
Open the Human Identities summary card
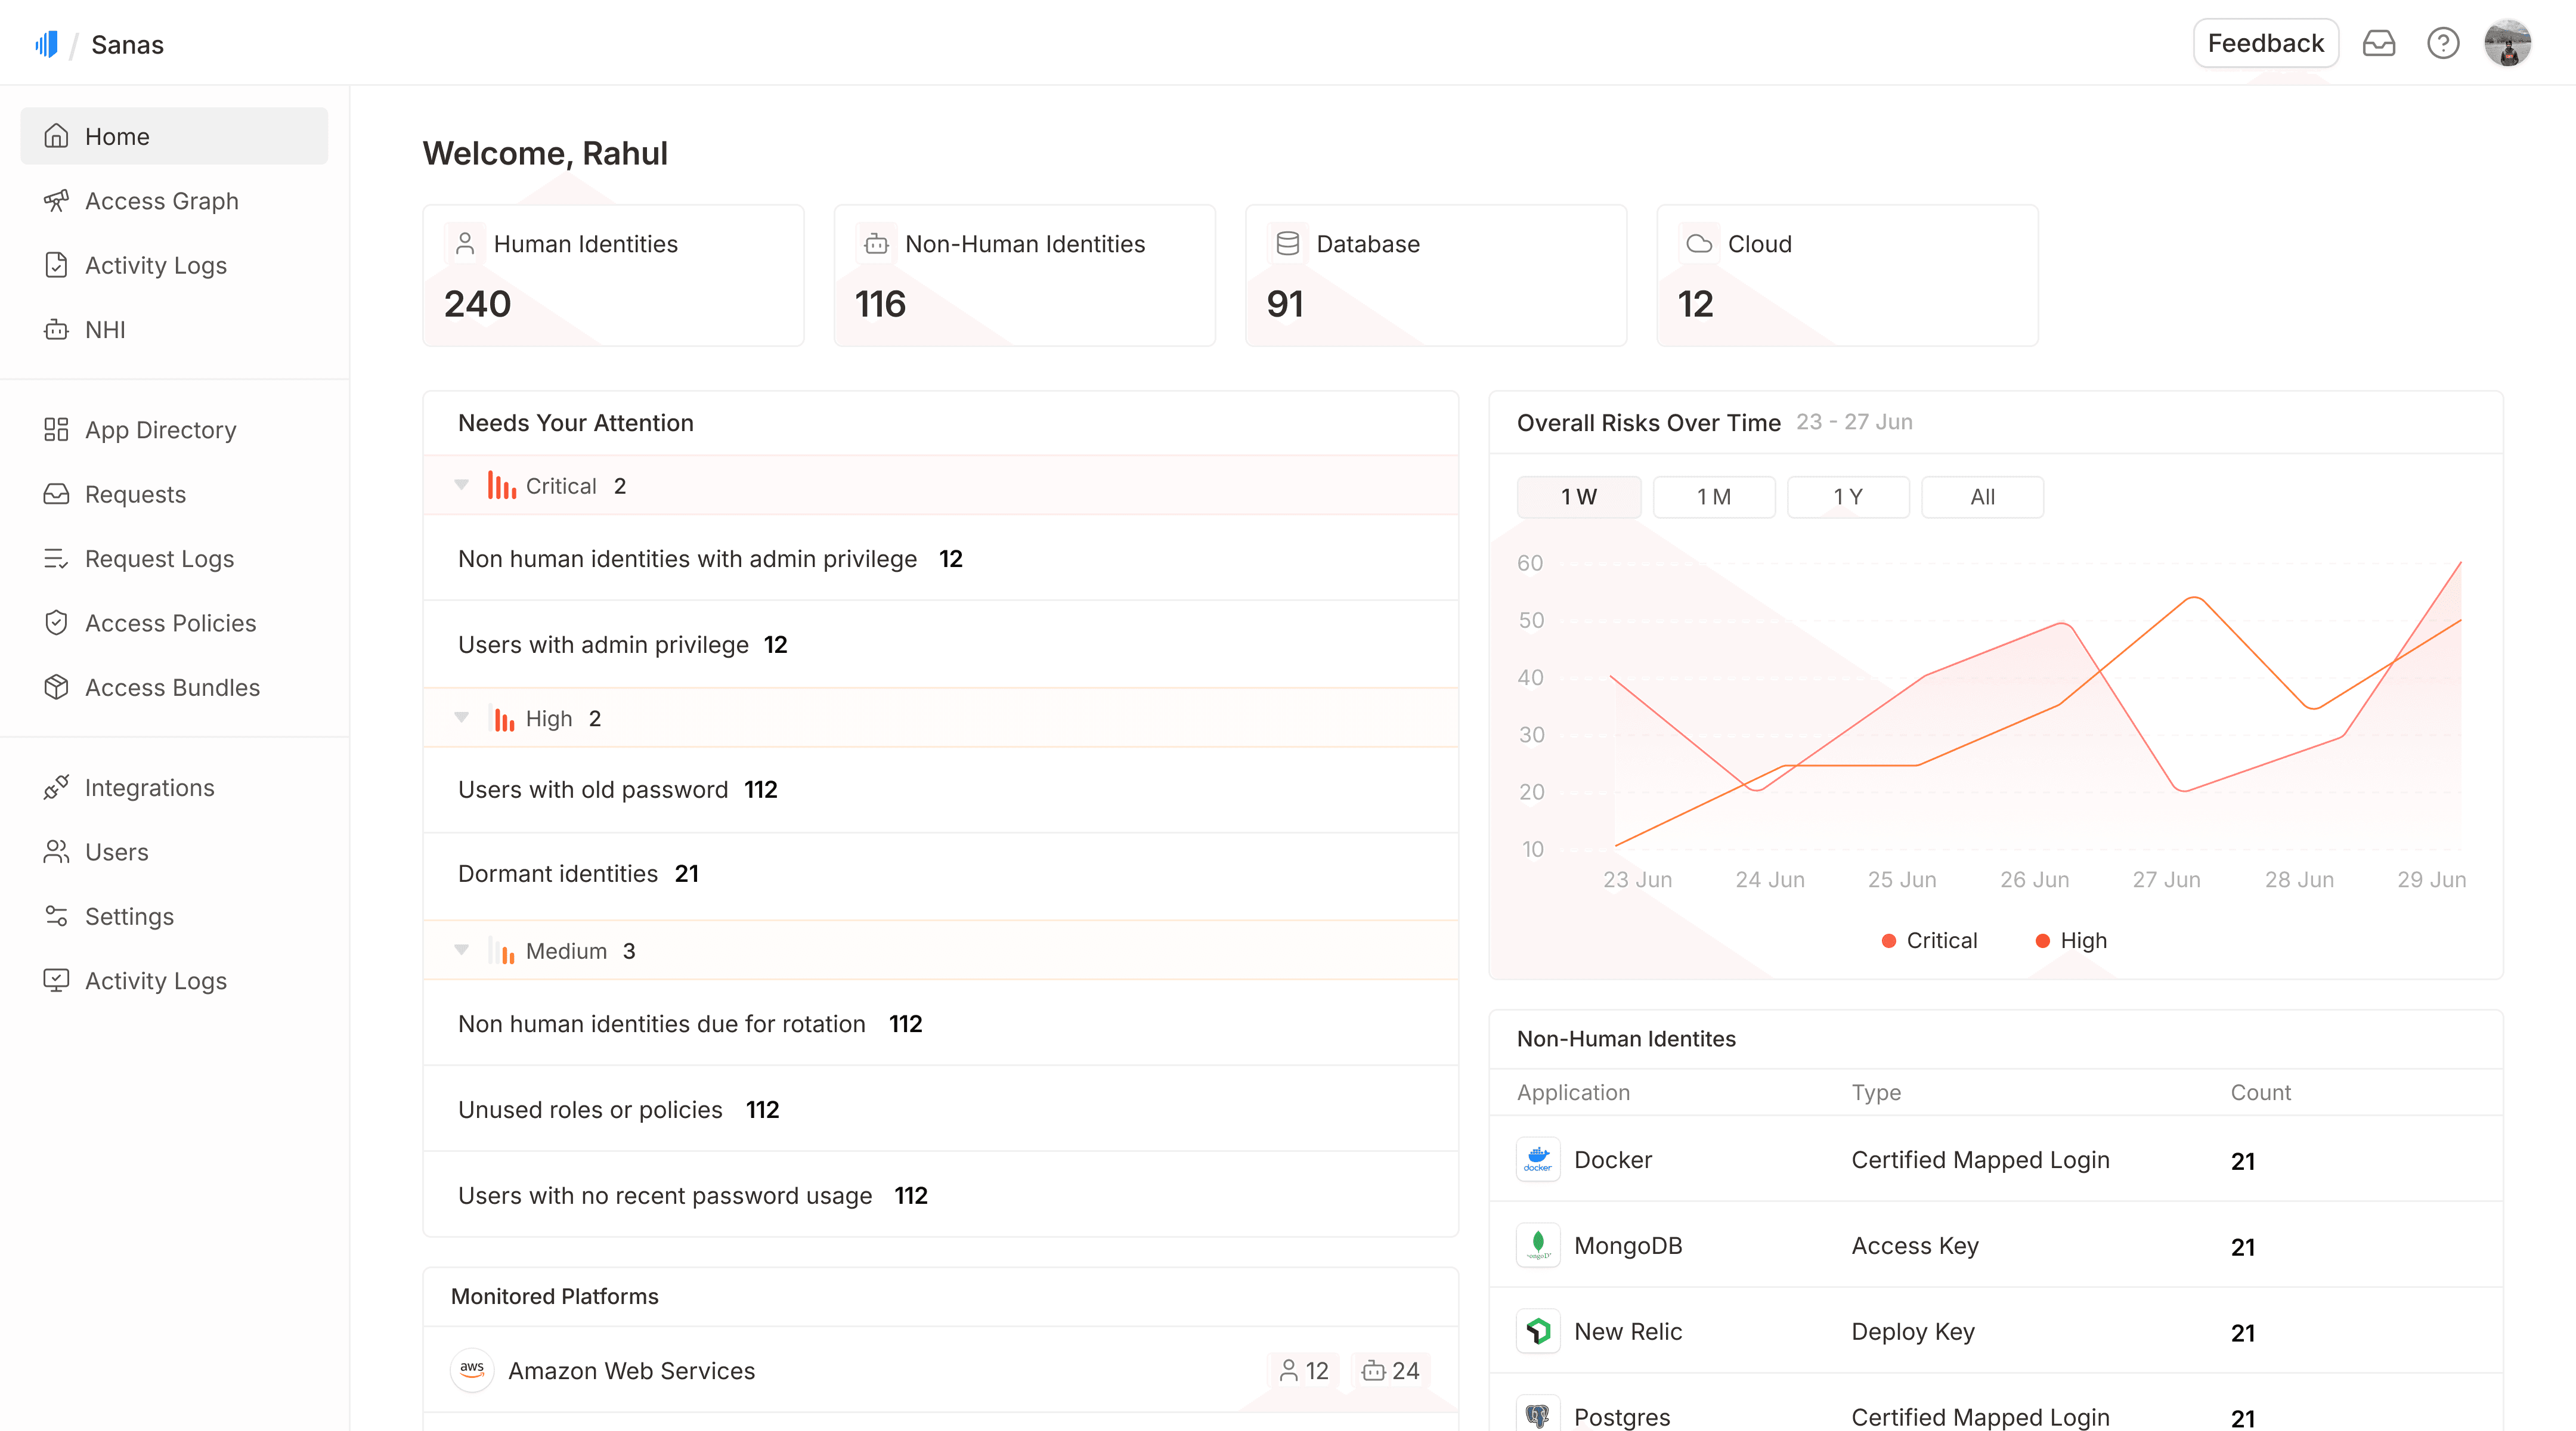point(613,275)
